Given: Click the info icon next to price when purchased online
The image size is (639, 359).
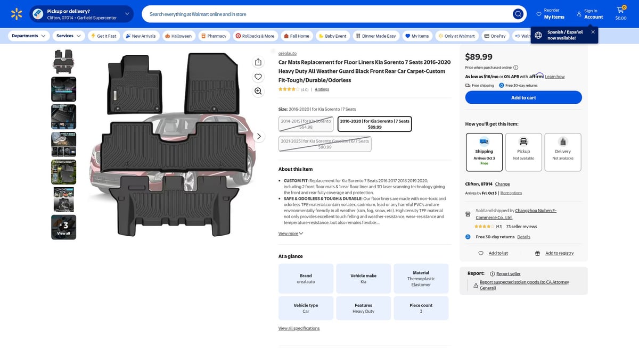Looking at the screenshot, I should 515,68.
